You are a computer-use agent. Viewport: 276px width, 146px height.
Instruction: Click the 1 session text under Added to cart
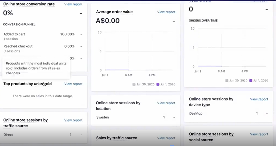coord(11,39)
